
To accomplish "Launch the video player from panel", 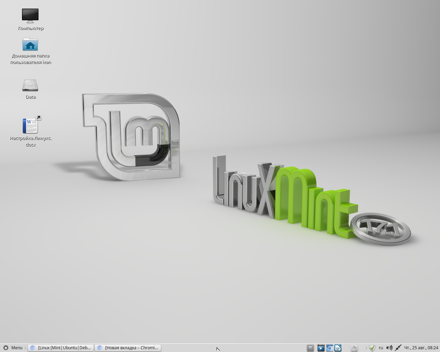I will [x=321, y=348].
